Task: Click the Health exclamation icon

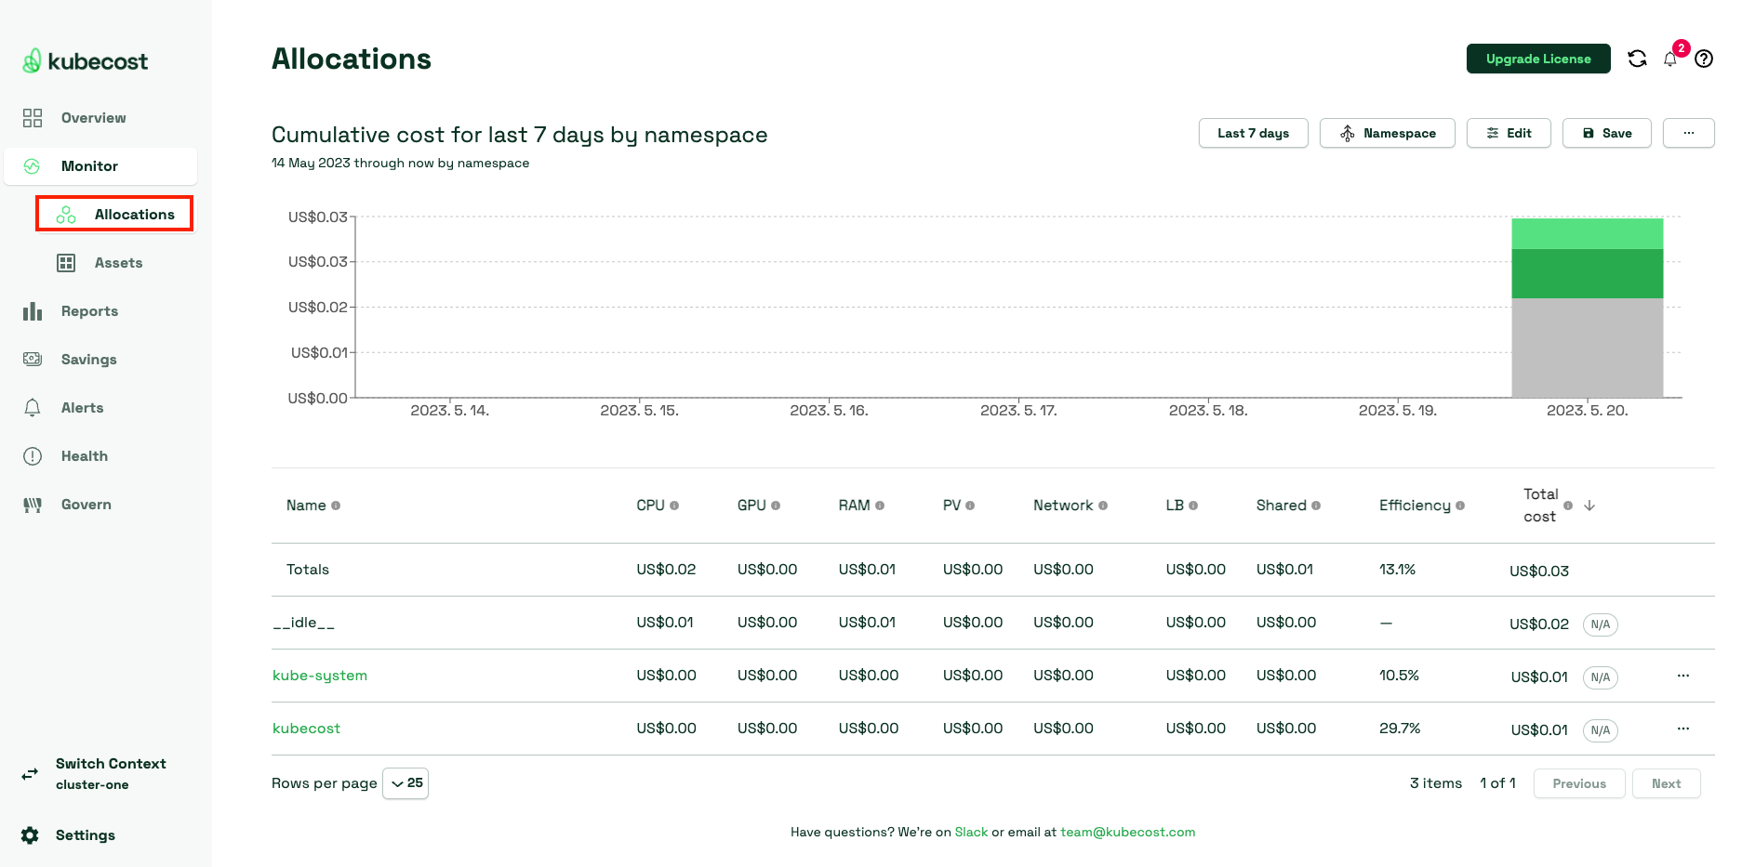Action: (33, 456)
